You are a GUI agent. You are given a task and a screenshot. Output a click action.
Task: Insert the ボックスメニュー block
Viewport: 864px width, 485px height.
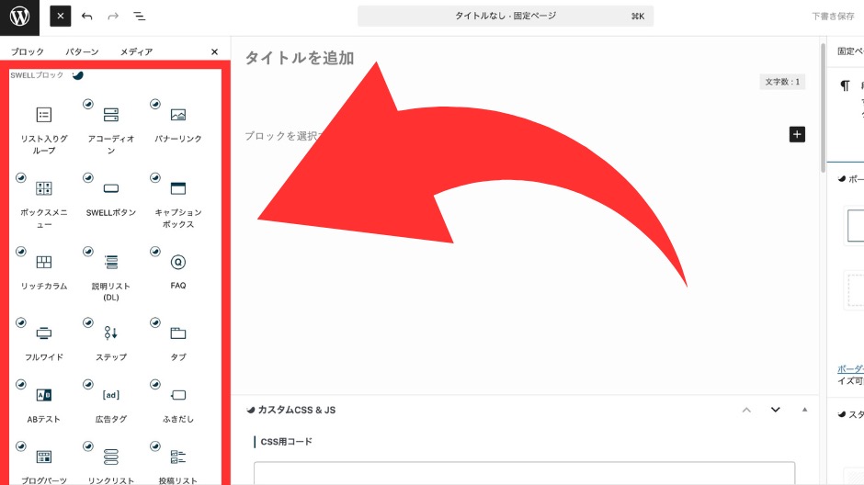[44, 201]
